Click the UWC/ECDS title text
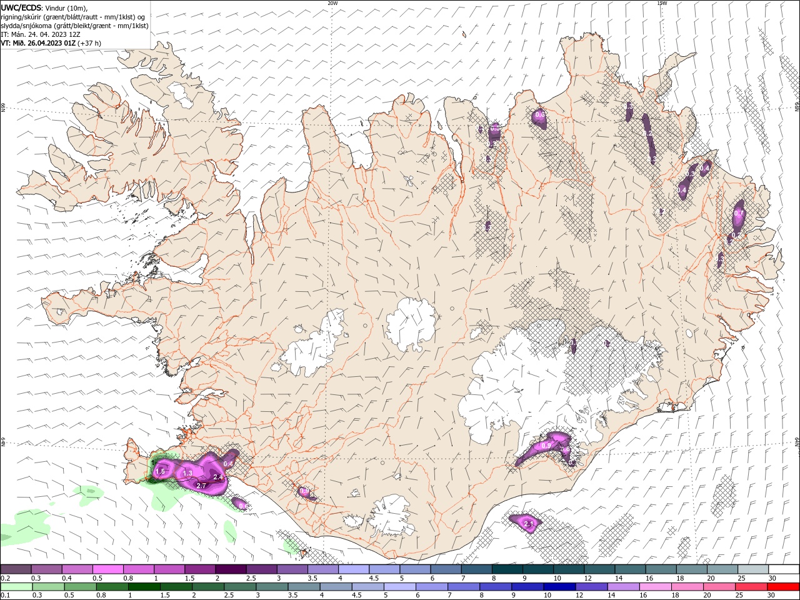Viewport: 800px width, 600px height. point(21,7)
